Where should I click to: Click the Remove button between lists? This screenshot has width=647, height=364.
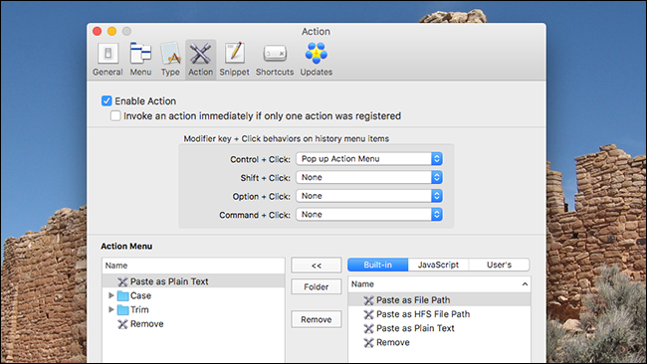tap(317, 319)
